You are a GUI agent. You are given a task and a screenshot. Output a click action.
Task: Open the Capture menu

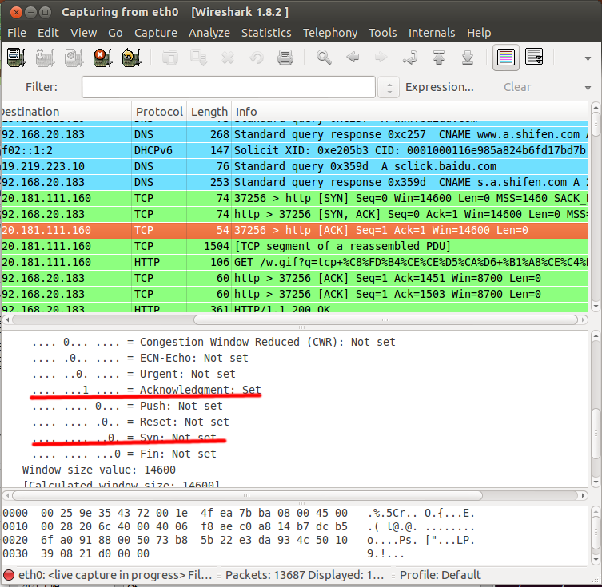(155, 33)
